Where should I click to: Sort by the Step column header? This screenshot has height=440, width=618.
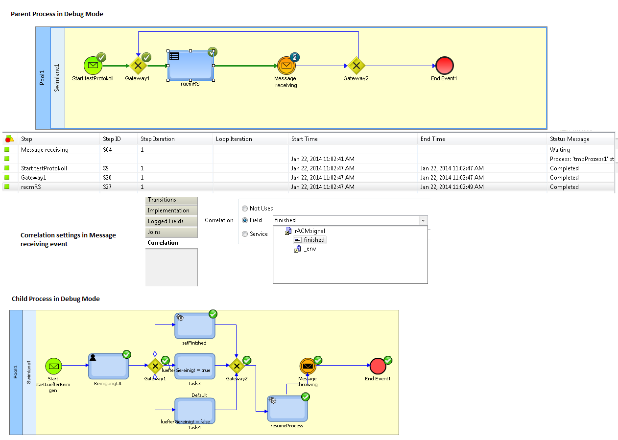click(59, 139)
